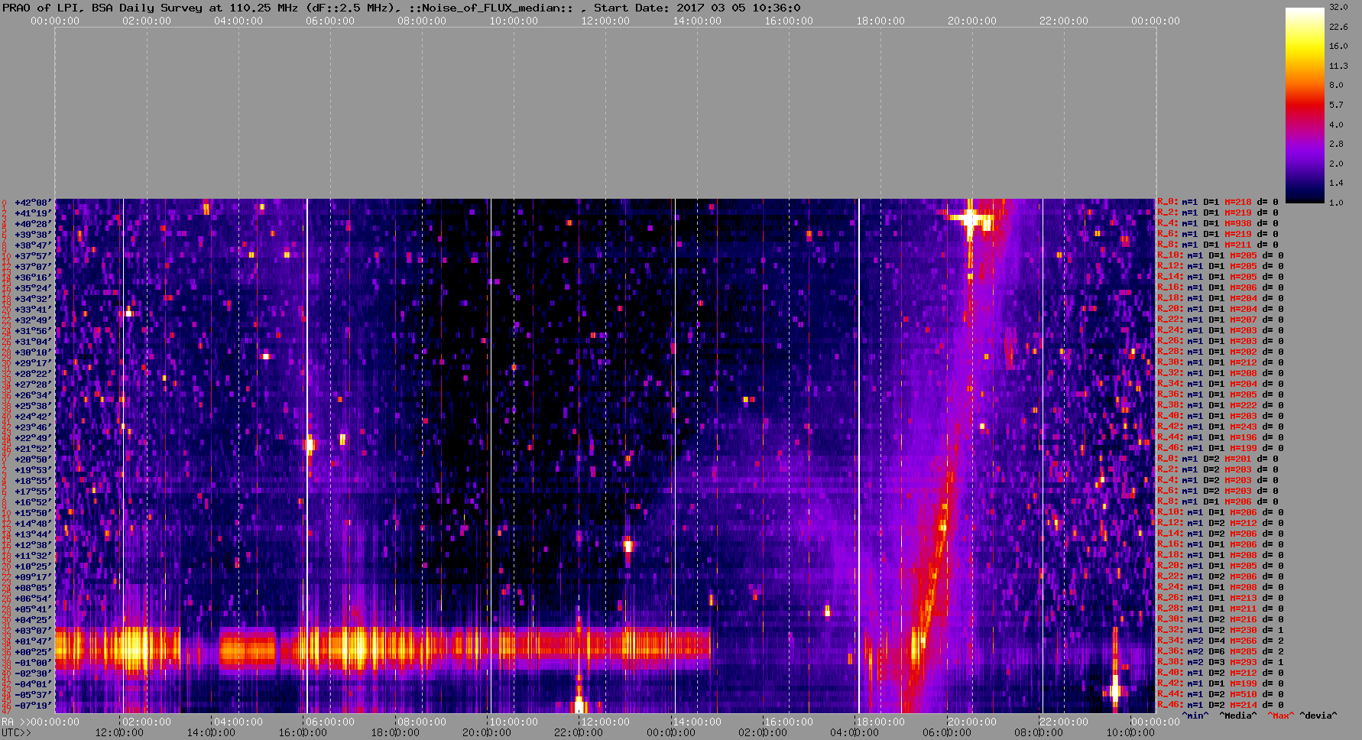Click the top axis tick 06:00:00
Screen dimensions: 1362x740
(x=330, y=21)
